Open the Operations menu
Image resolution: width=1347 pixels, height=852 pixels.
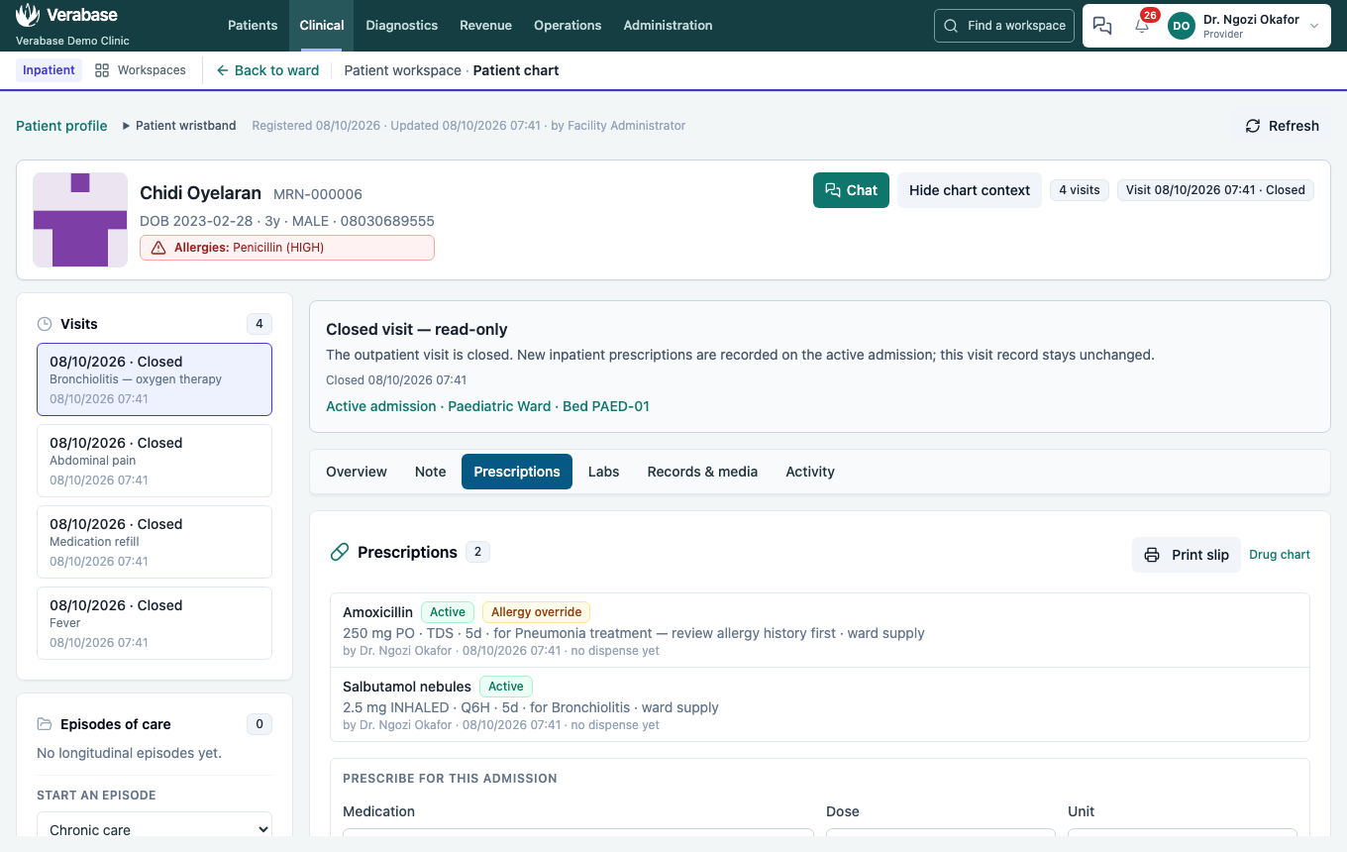click(568, 26)
